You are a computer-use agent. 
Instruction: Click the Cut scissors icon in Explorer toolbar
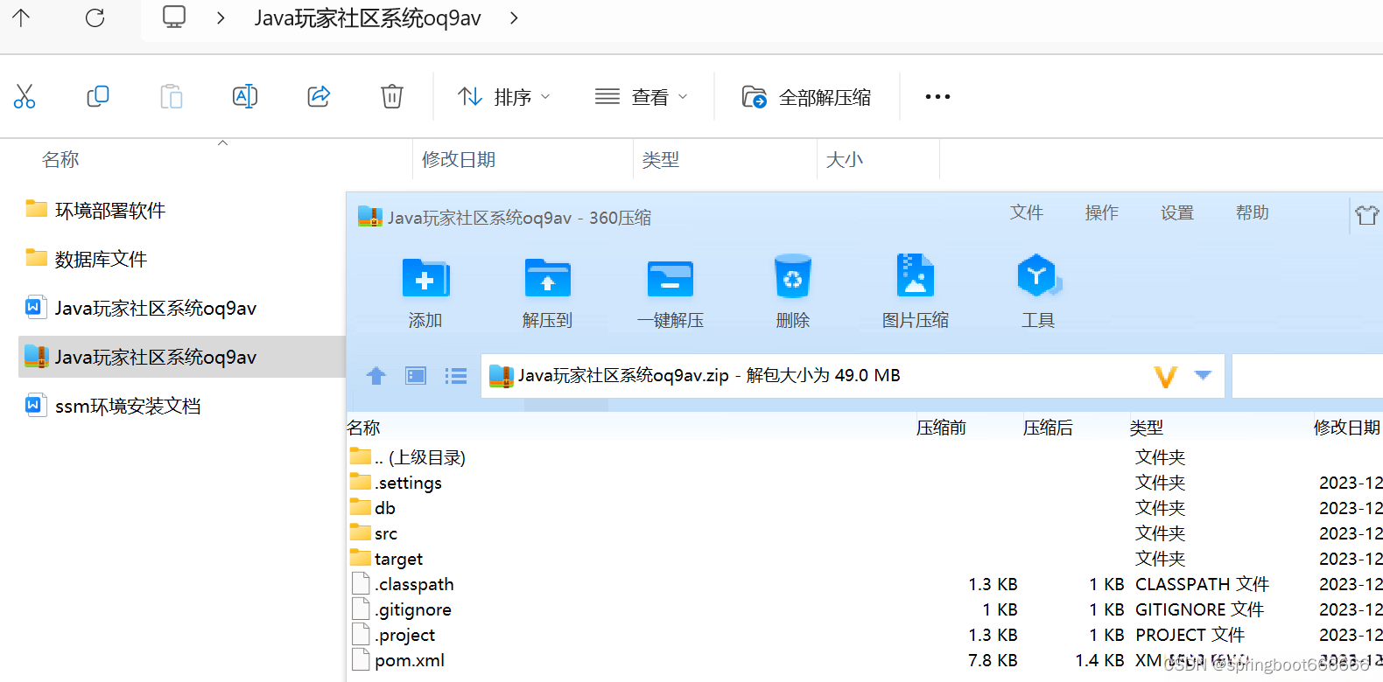click(x=25, y=96)
